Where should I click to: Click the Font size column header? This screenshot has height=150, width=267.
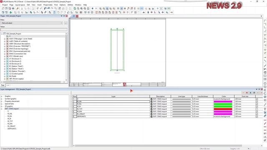pyautogui.click(x=245, y=96)
